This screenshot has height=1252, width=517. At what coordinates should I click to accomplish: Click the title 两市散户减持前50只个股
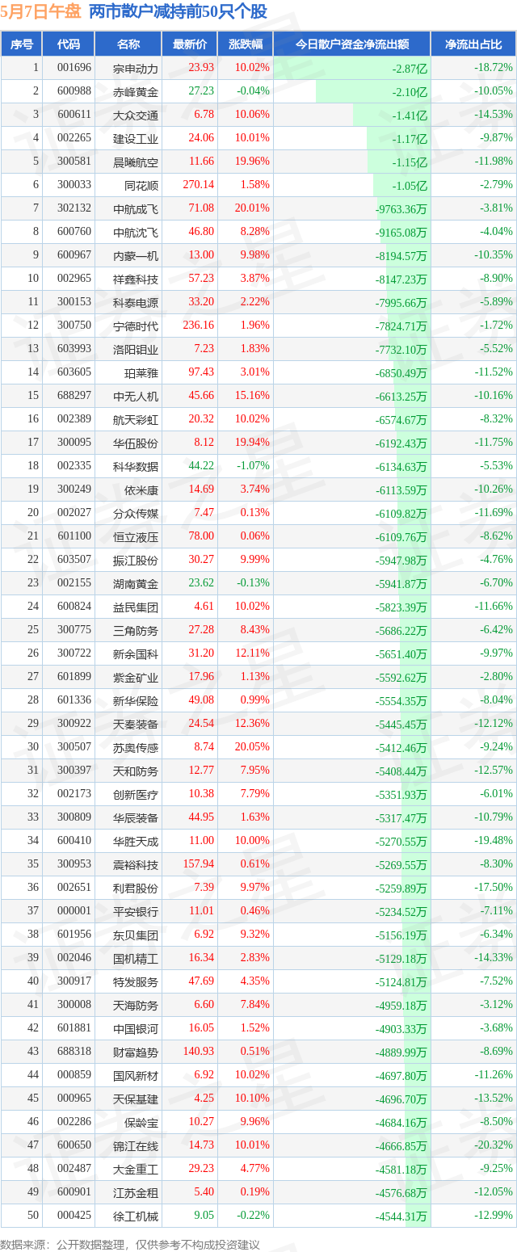click(178, 12)
